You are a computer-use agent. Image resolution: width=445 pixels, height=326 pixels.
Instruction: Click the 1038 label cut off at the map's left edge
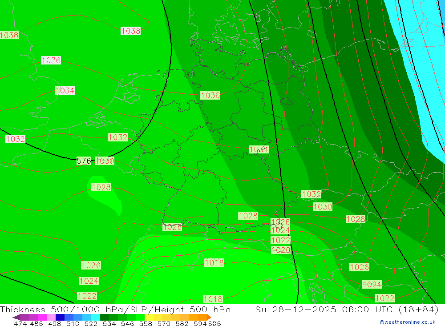click(9, 35)
